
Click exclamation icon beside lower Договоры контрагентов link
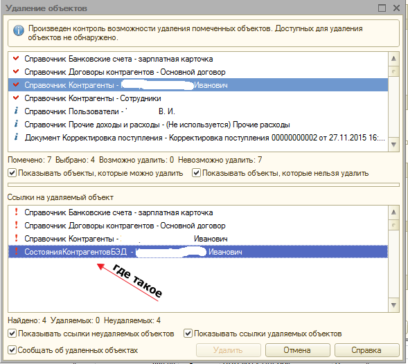tap(16, 225)
